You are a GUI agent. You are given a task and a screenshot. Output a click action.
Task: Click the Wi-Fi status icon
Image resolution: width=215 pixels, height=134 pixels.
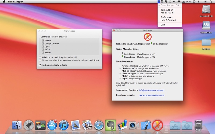[179, 2]
